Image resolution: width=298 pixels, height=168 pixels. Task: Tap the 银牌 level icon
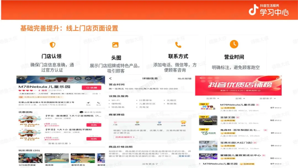(159, 123)
